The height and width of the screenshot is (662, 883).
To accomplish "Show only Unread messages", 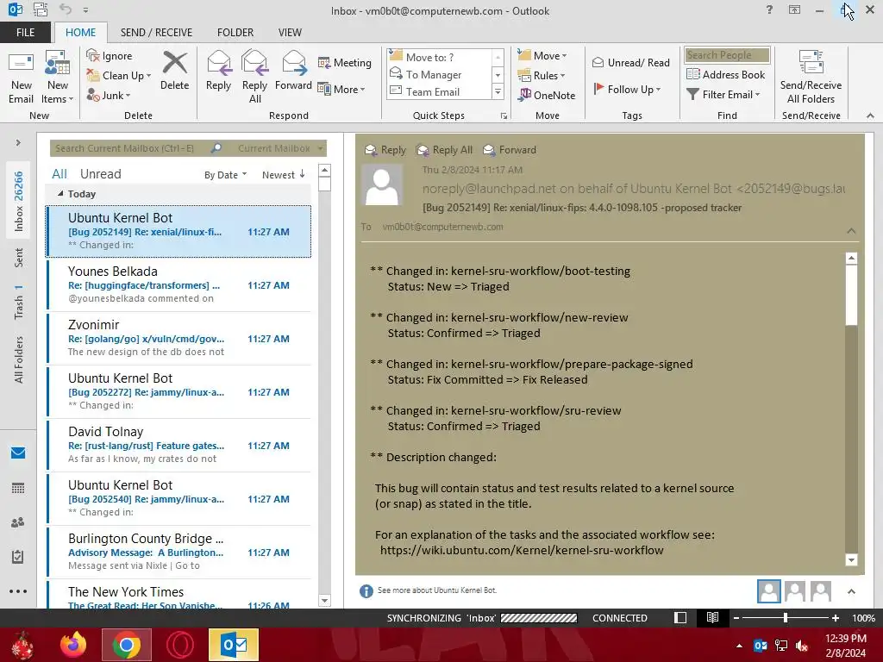I will pos(100,174).
